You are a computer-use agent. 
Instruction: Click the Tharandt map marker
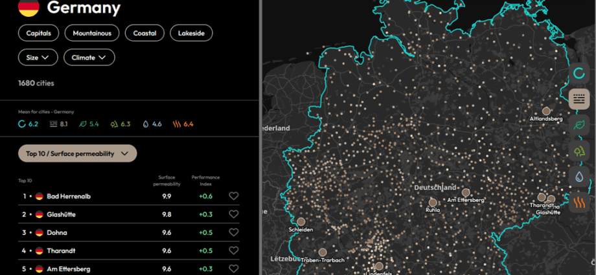pyautogui.click(x=542, y=197)
